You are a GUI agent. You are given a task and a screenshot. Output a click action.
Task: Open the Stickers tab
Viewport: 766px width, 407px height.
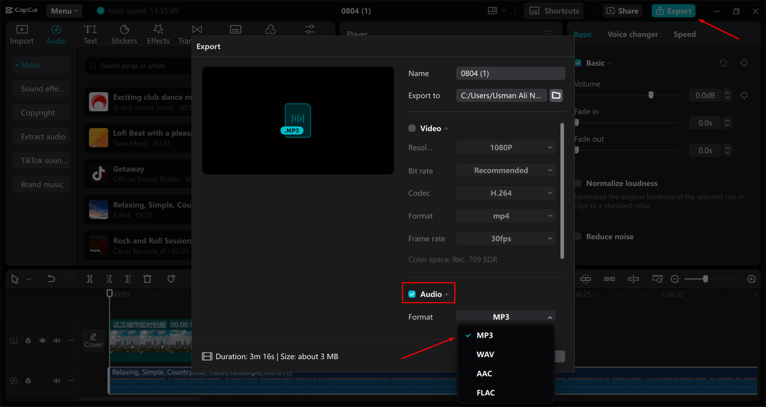pyautogui.click(x=124, y=35)
